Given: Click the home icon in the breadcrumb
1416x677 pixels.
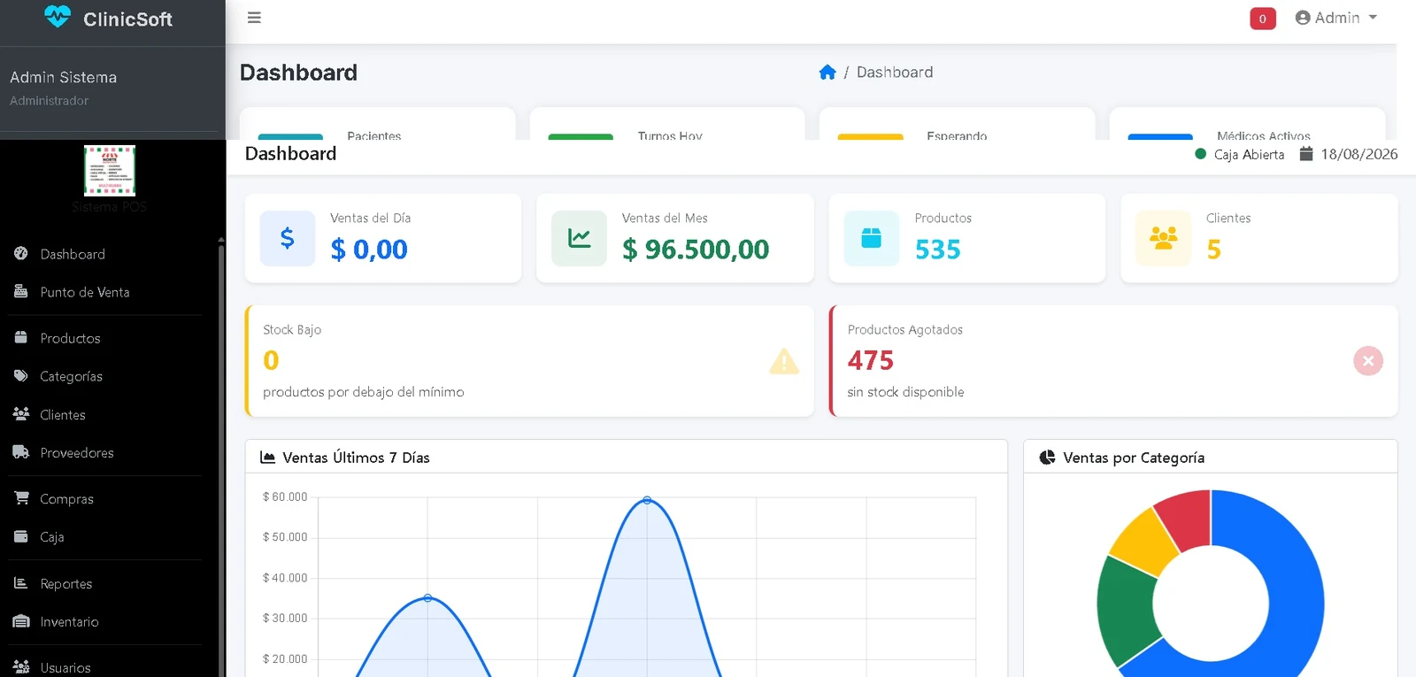Looking at the screenshot, I should pyautogui.click(x=827, y=73).
